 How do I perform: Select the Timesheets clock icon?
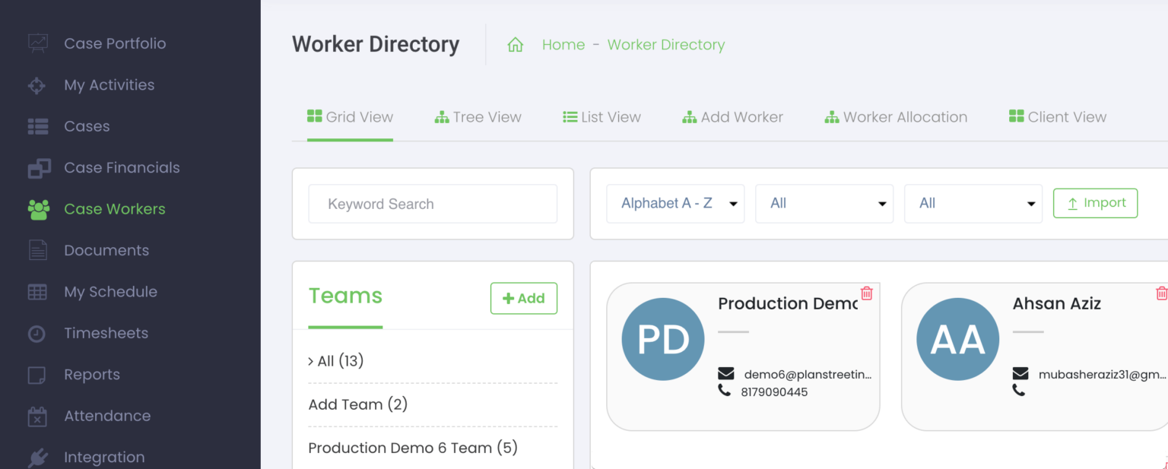pyautogui.click(x=36, y=333)
